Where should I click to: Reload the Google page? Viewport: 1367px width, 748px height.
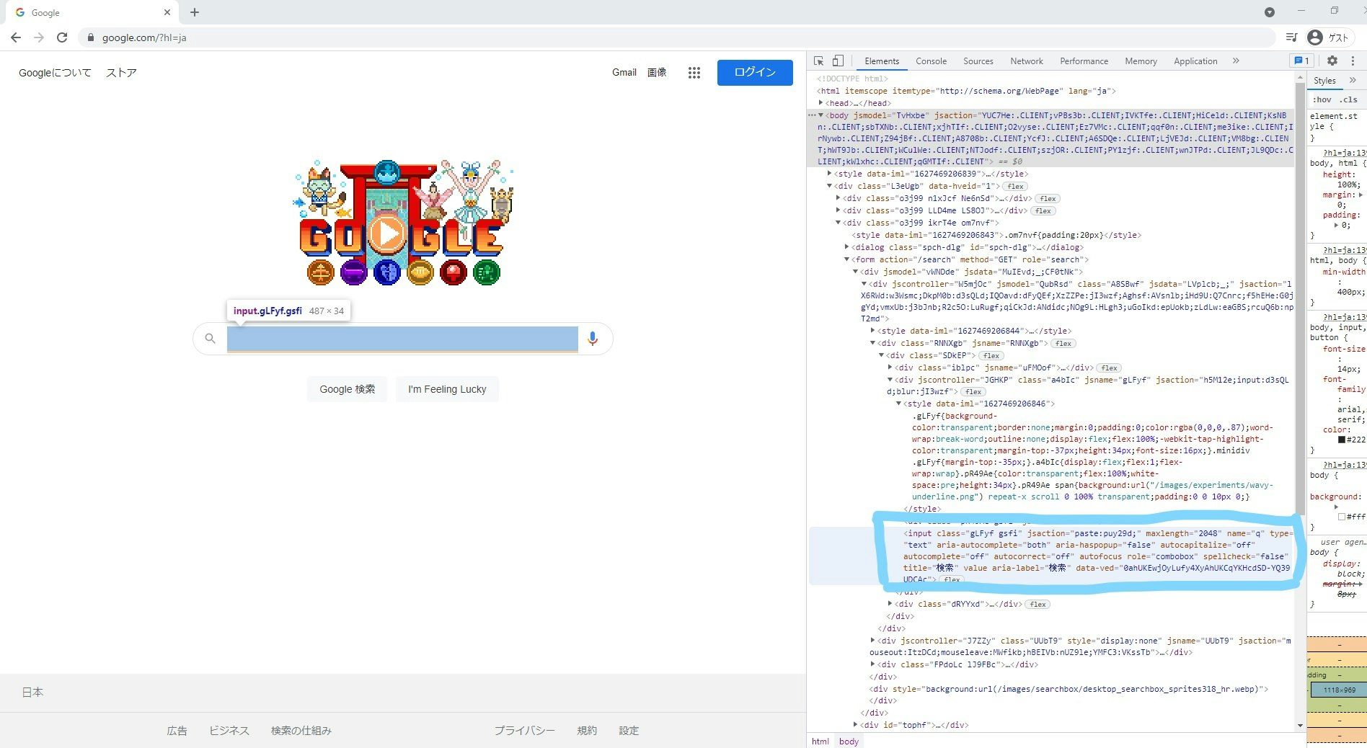point(62,37)
